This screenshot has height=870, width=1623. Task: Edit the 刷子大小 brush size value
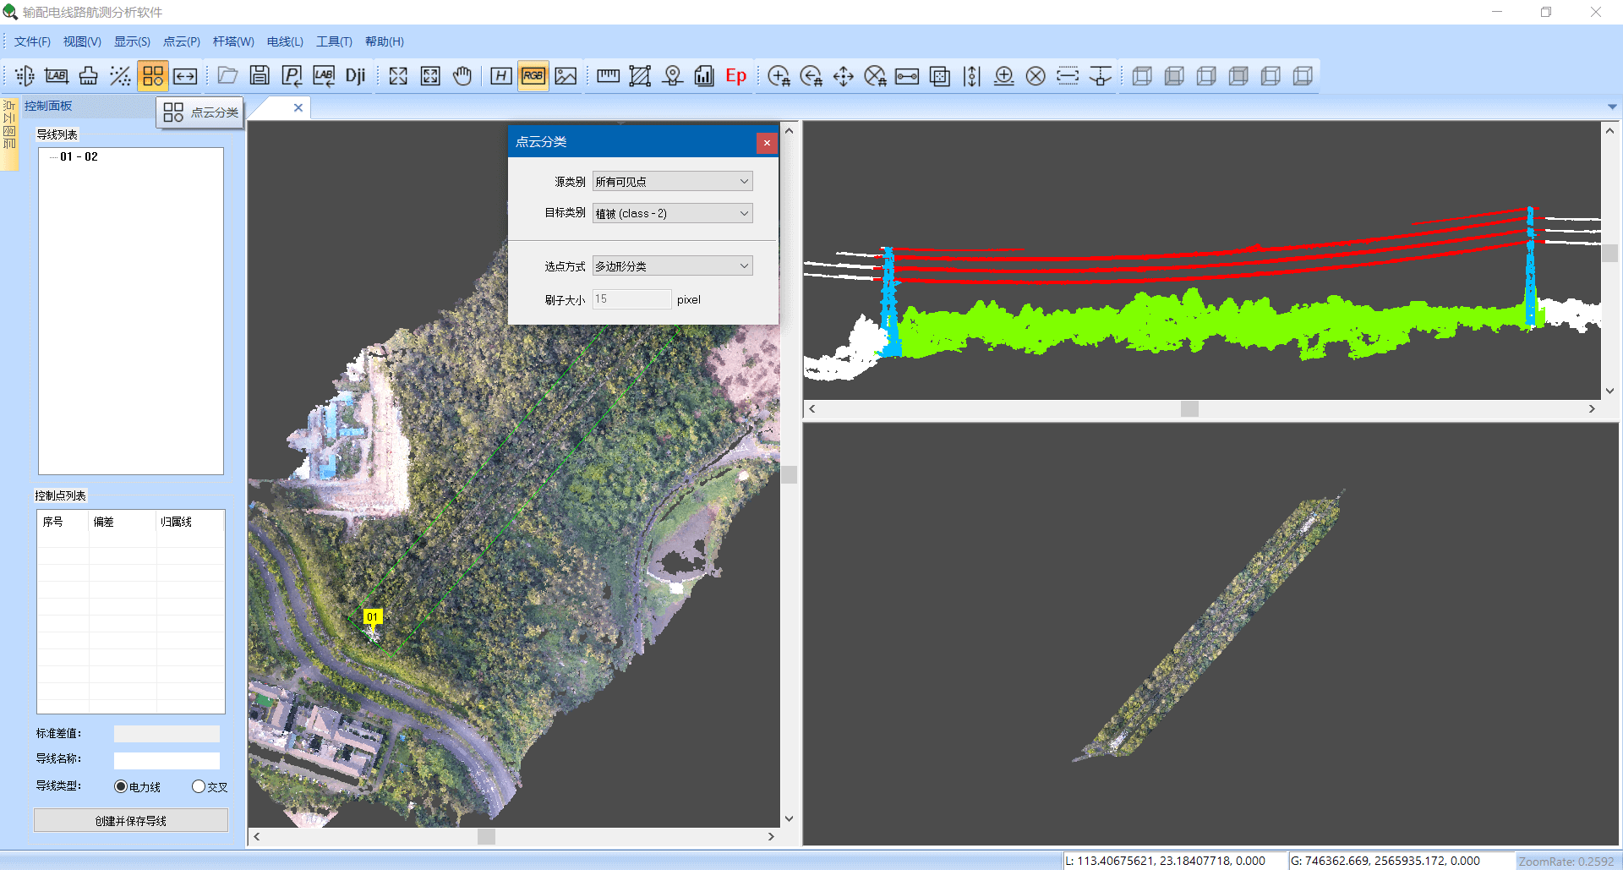[631, 298]
